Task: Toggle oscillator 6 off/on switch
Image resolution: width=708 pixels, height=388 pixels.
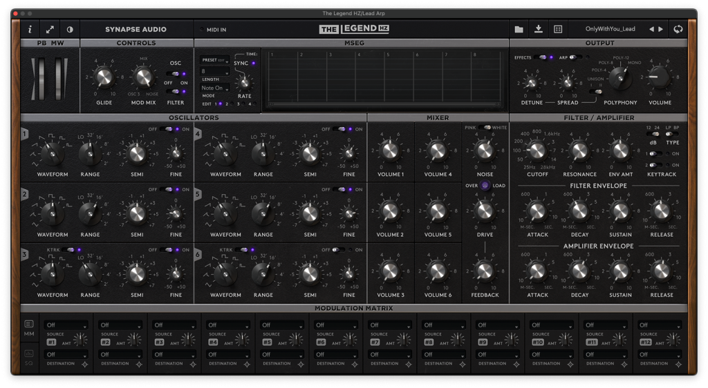Action: pyautogui.click(x=337, y=250)
